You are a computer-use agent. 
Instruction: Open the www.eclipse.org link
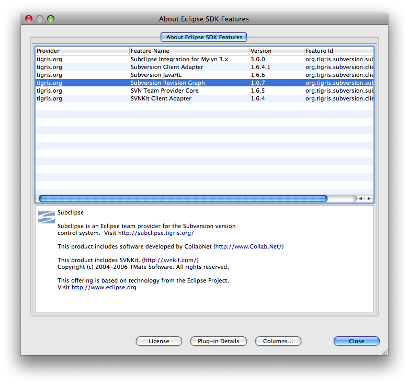[x=104, y=287]
